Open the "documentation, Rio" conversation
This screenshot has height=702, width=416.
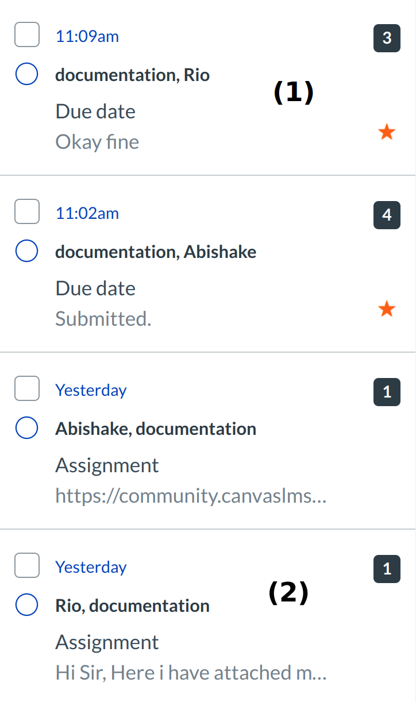click(132, 75)
